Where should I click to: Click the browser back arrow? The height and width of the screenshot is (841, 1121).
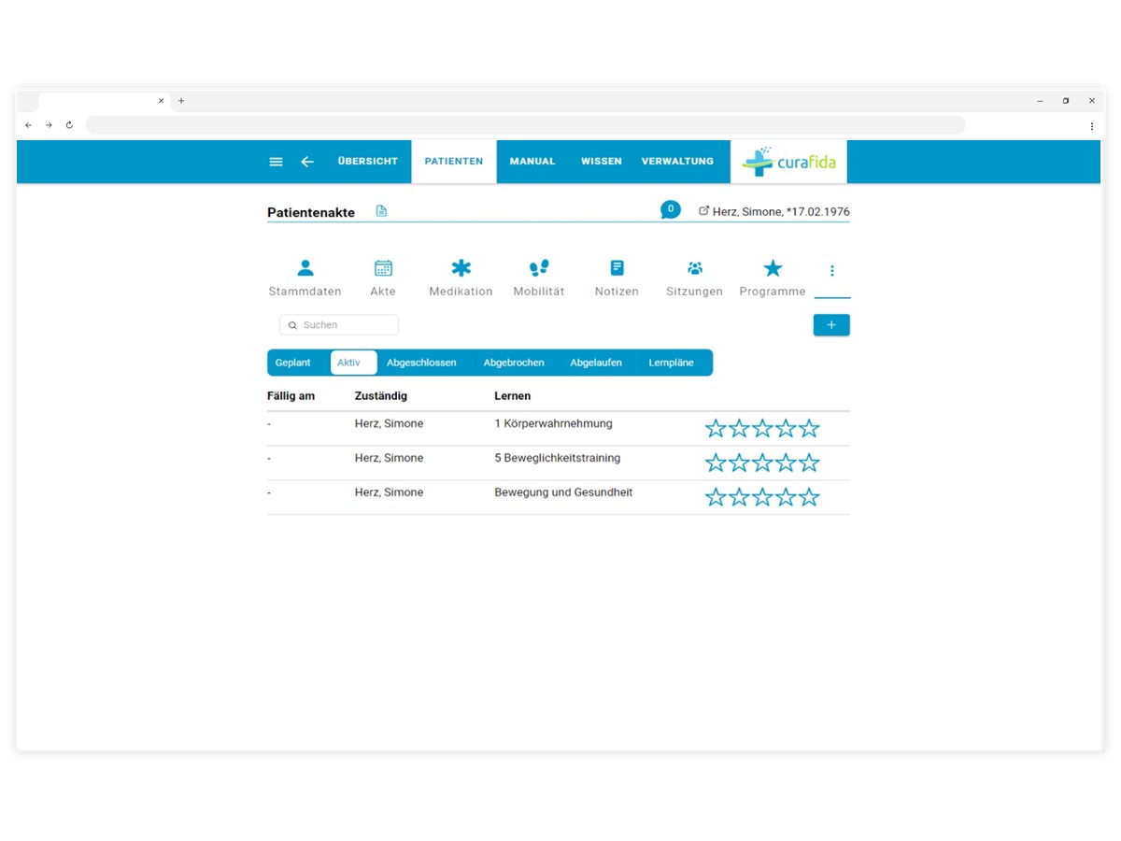pos(28,125)
